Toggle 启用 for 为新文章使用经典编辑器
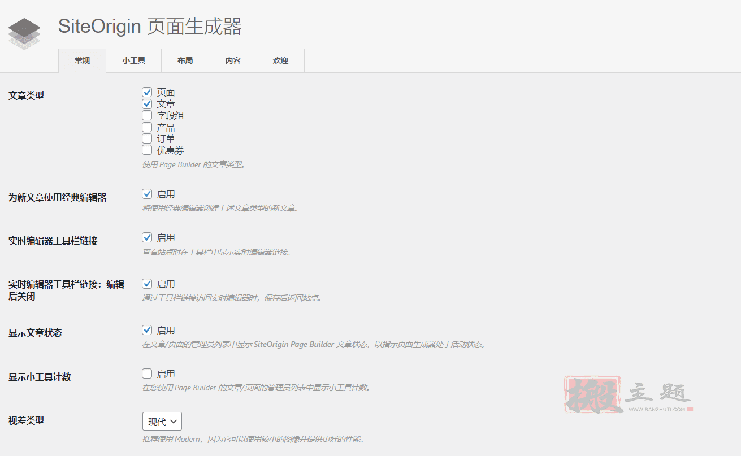Viewport: 741px width, 456px height. [x=147, y=194]
